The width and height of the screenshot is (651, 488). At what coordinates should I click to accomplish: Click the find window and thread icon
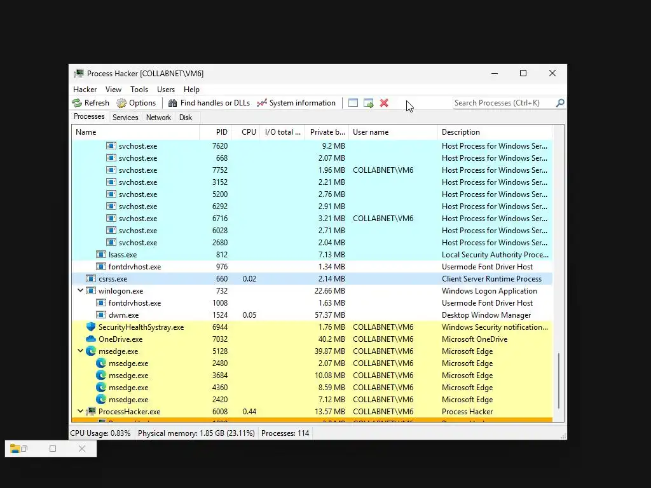click(x=368, y=103)
